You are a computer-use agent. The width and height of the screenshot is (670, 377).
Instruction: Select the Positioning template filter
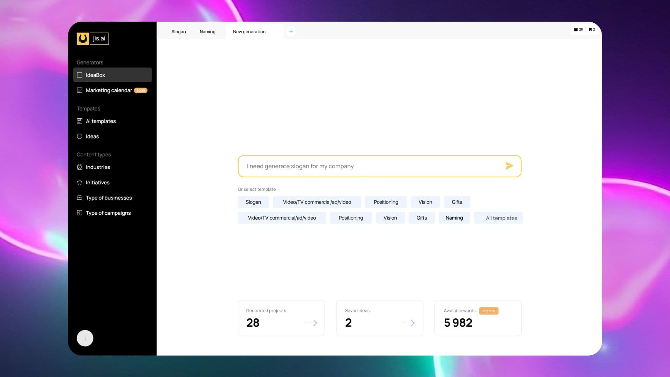[x=386, y=202]
